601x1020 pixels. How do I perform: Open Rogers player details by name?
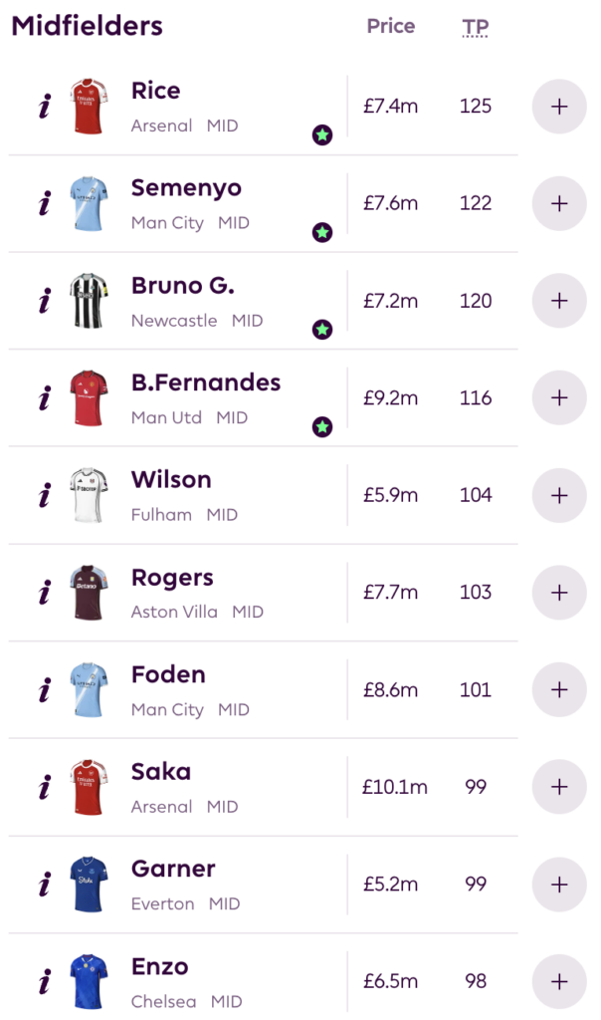[172, 578]
